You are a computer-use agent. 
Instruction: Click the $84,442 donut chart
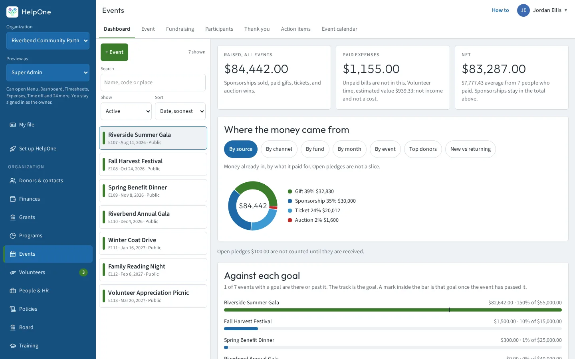(x=253, y=206)
